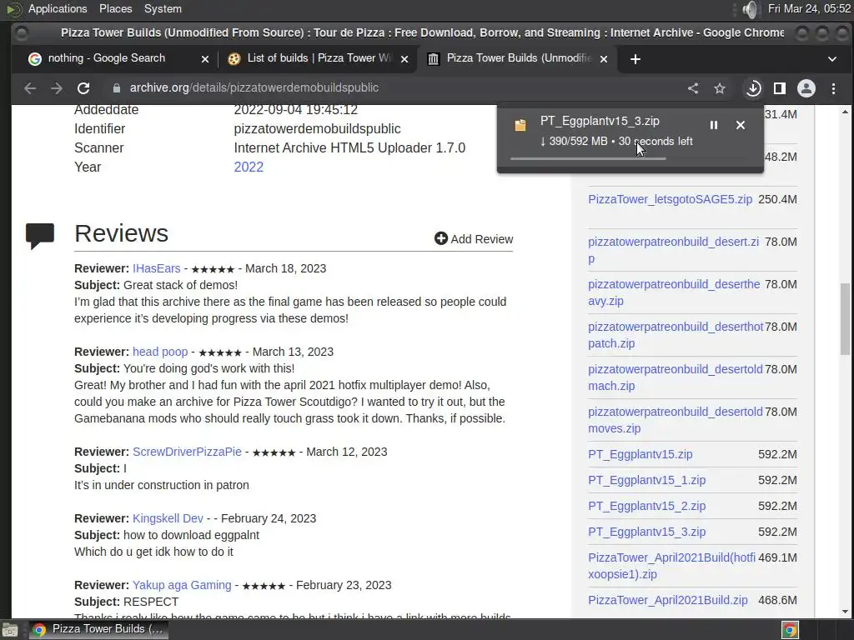
Task: Close the nothing - Google Search tab
Action: (205, 59)
